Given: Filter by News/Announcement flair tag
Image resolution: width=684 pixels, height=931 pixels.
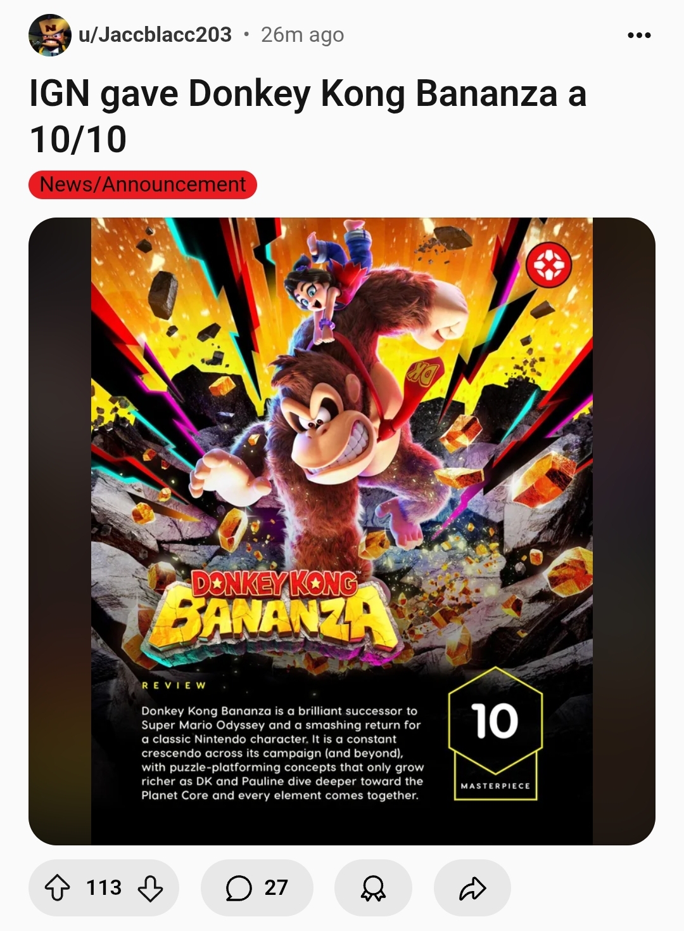Looking at the screenshot, I should point(142,185).
